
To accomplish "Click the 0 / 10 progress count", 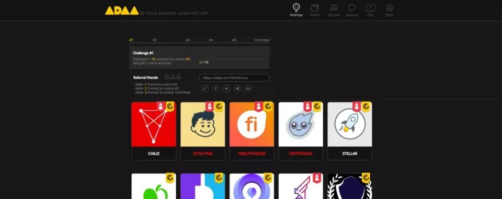I will click(204, 62).
